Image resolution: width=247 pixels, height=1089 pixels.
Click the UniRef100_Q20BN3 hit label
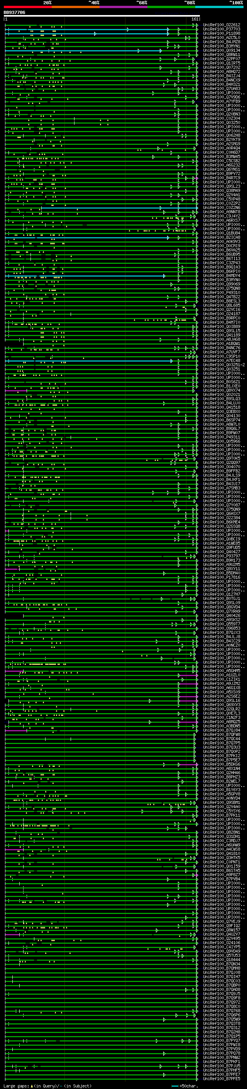point(222,114)
